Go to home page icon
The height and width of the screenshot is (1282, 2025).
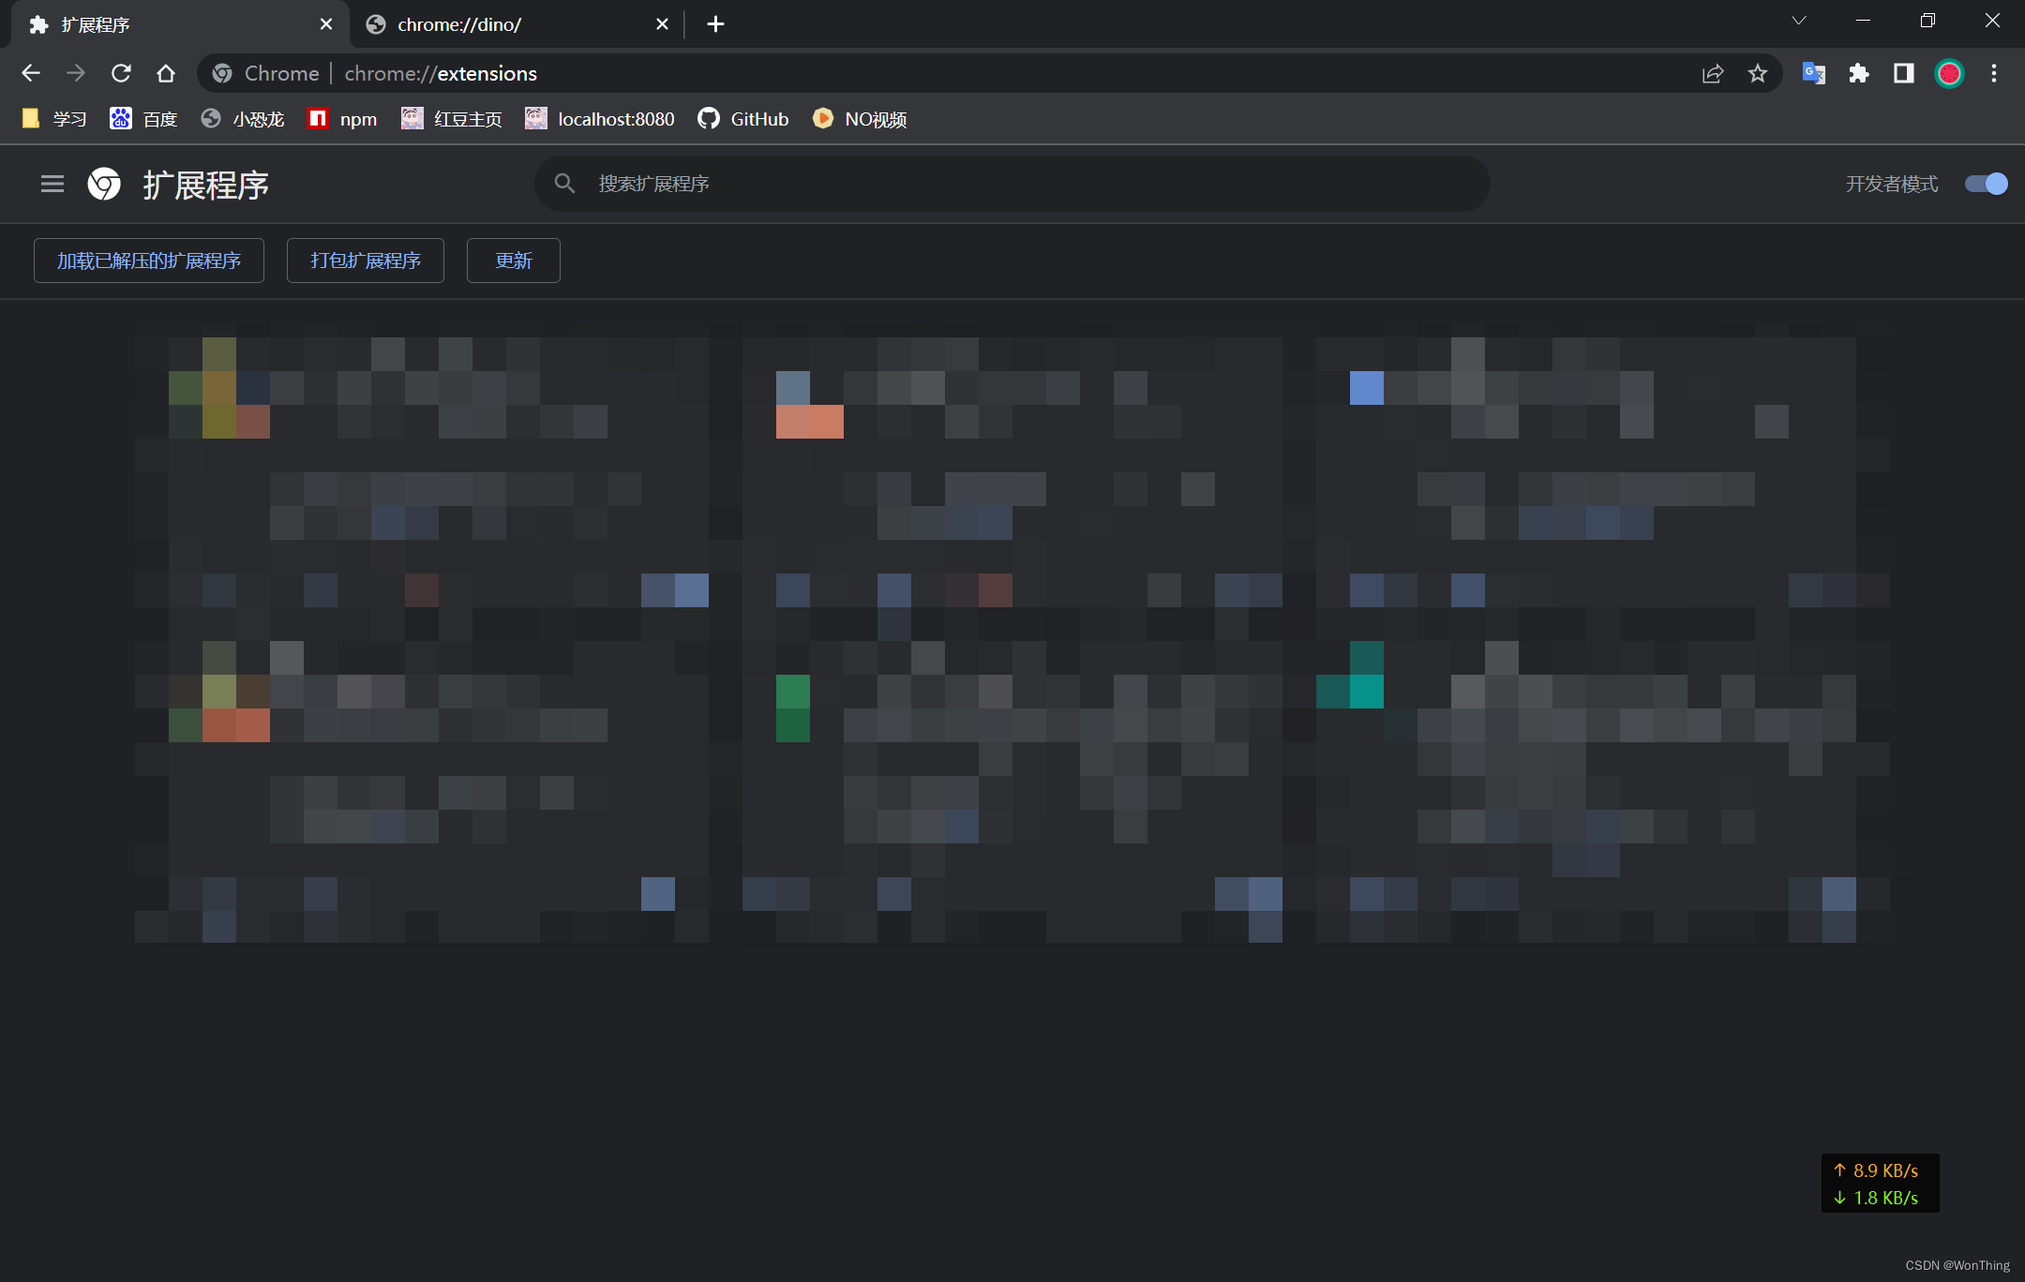click(x=166, y=73)
